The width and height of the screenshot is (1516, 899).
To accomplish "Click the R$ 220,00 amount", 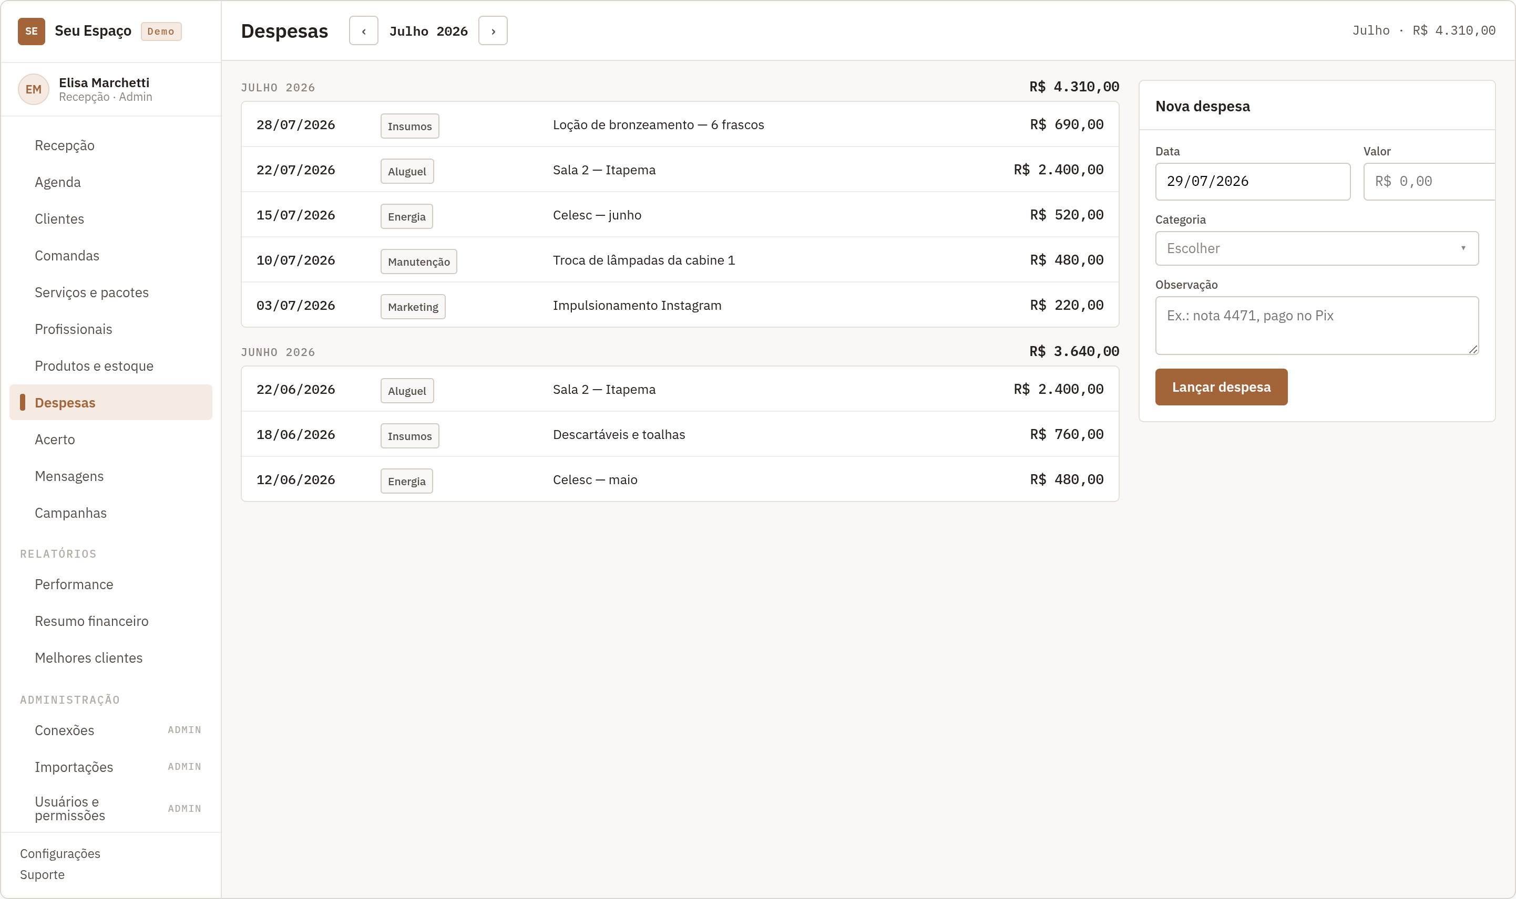I will point(1067,305).
